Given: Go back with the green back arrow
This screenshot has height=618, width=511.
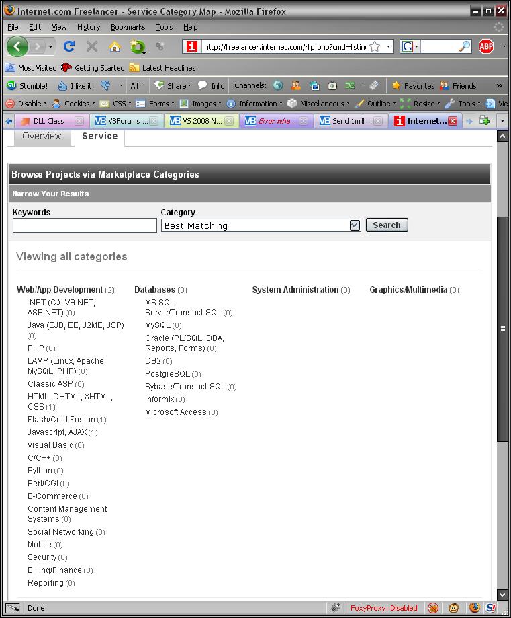Looking at the screenshot, I should point(17,46).
